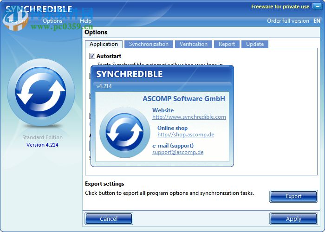Click the sync logo inside the About dialog
This screenshot has height=232, width=325.
pos(125,132)
